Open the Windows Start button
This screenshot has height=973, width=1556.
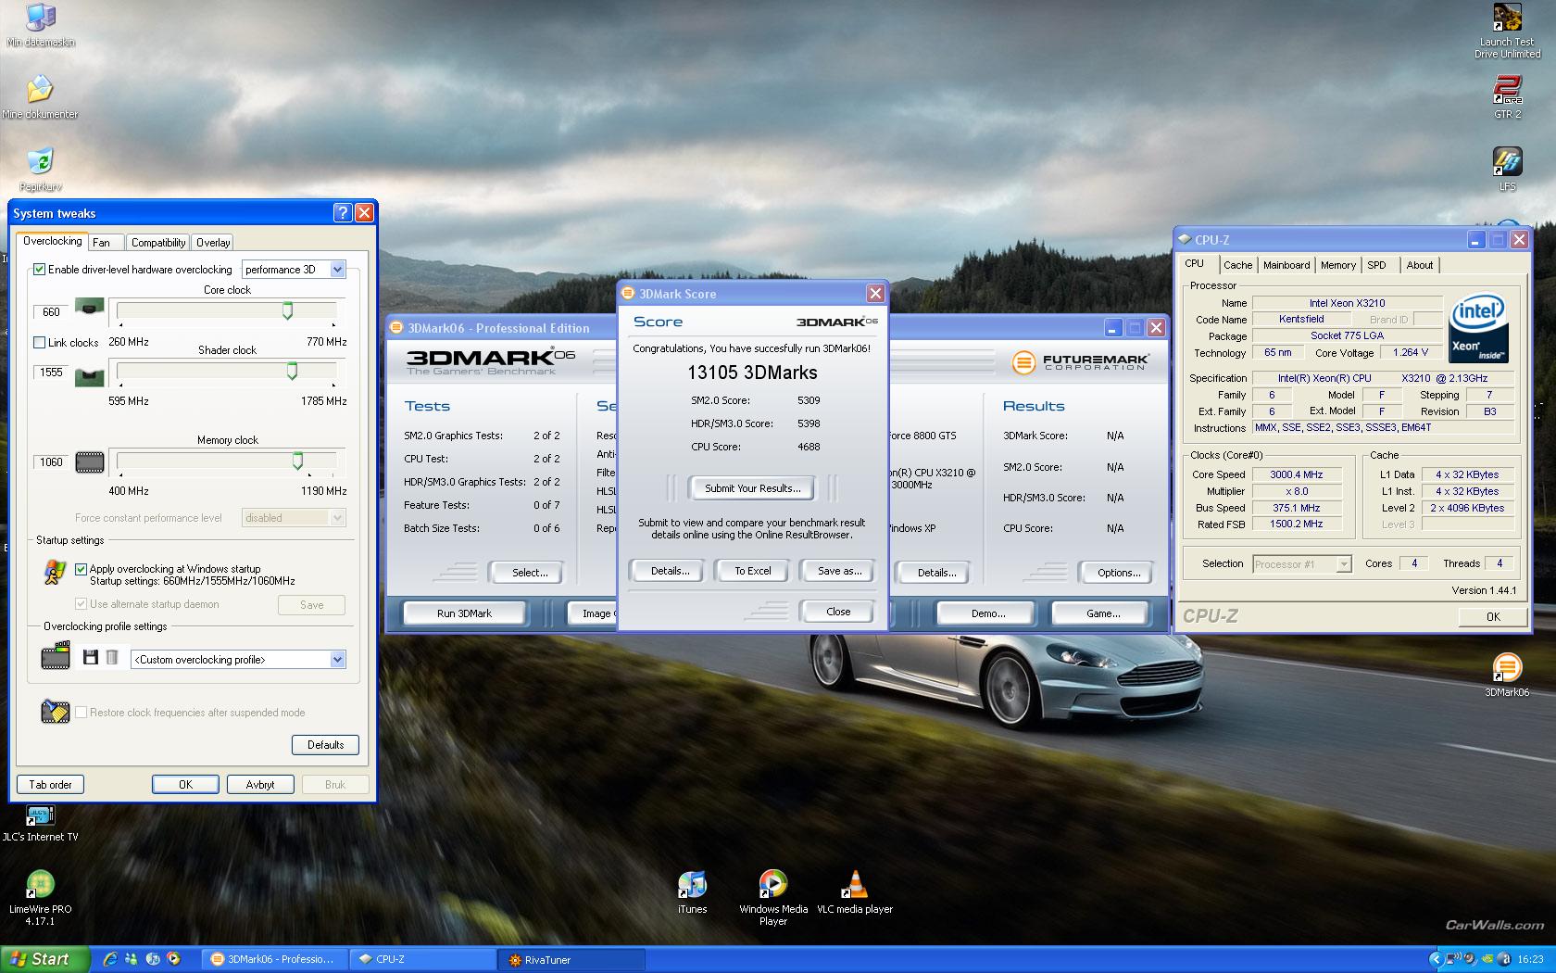point(45,959)
